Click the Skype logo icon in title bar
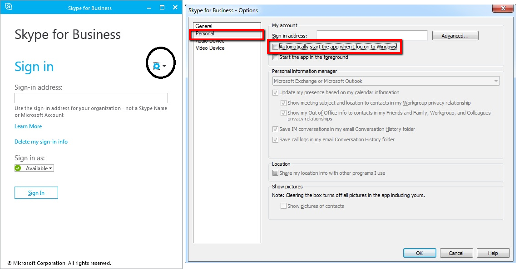 pyautogui.click(x=9, y=7)
